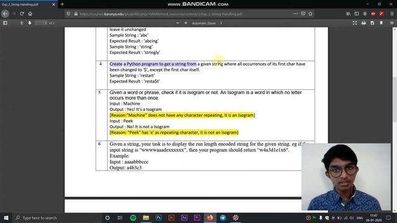
Task: Open File Explorer from taskbar
Action: click(146, 217)
